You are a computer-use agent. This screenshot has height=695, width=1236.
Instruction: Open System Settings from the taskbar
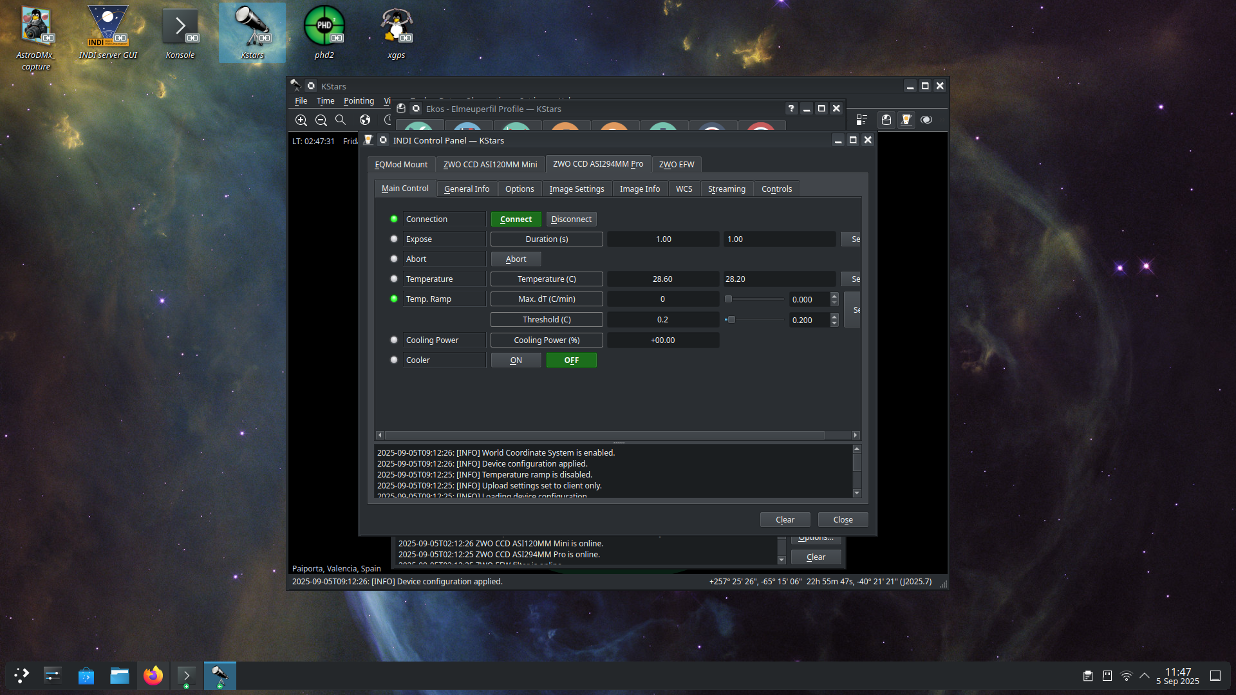(52, 676)
